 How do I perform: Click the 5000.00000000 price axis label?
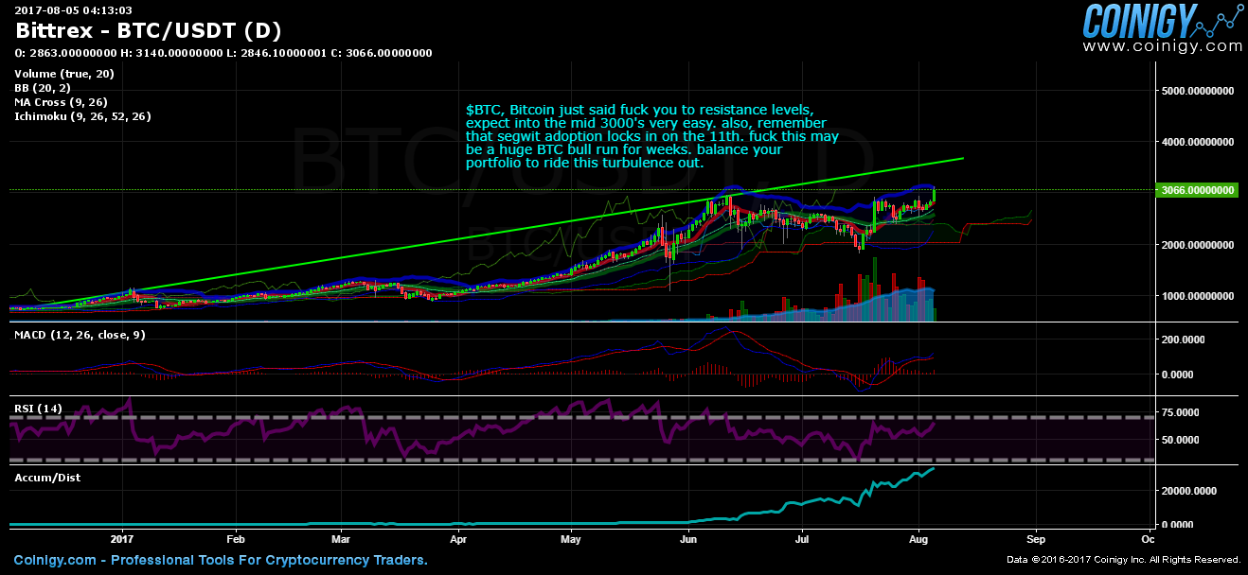[x=1197, y=92]
